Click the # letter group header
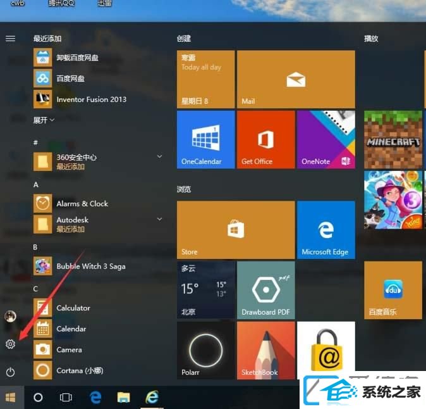Image resolution: width=426 pixels, height=409 pixels. 35,142
